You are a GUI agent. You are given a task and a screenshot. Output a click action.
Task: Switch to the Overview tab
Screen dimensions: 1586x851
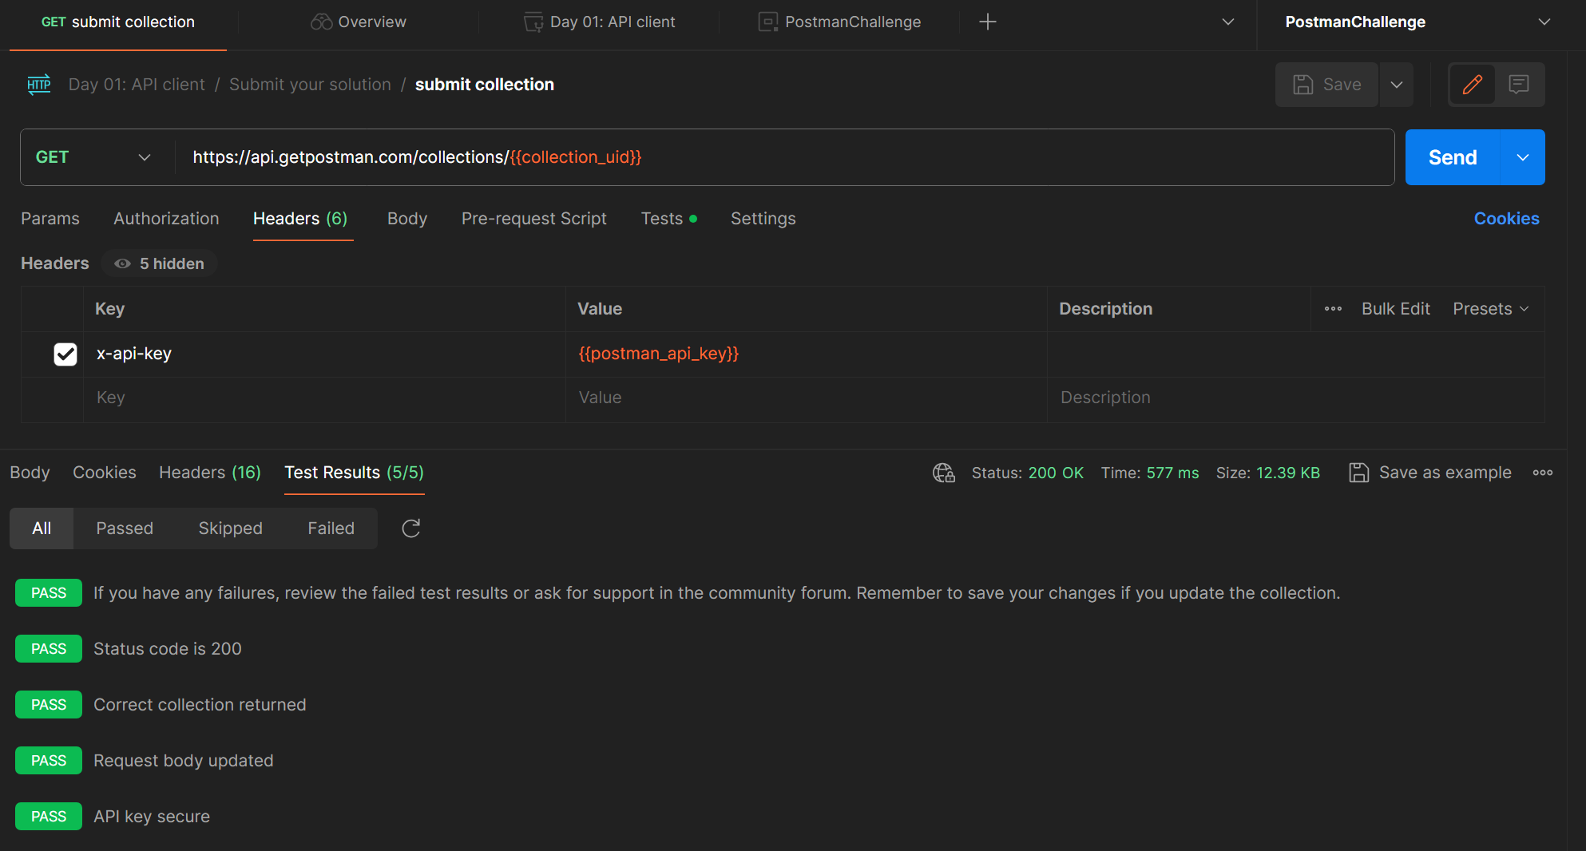coord(359,22)
